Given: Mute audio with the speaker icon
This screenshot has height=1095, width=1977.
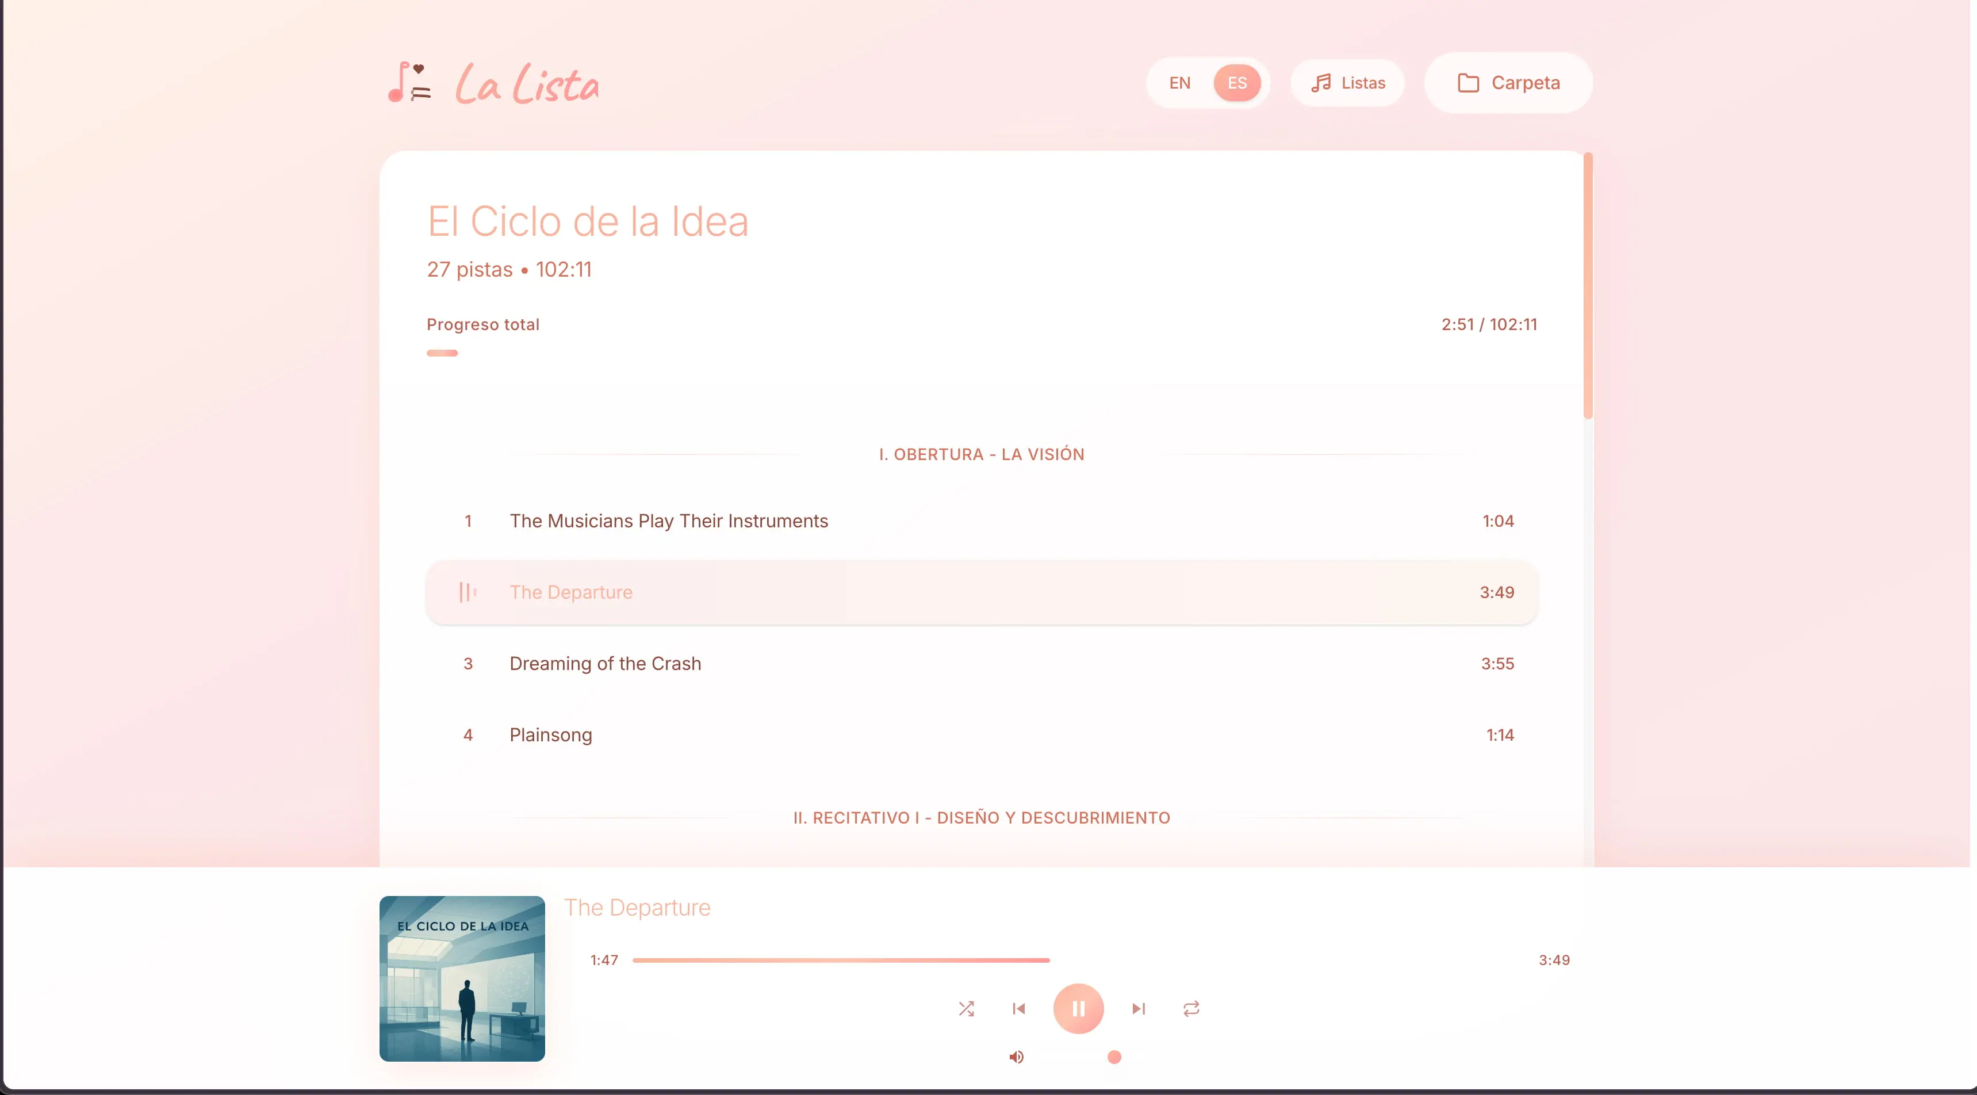Looking at the screenshot, I should click(1016, 1056).
